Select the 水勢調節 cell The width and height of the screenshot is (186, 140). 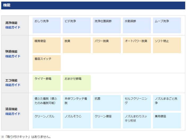[x=137, y=25]
